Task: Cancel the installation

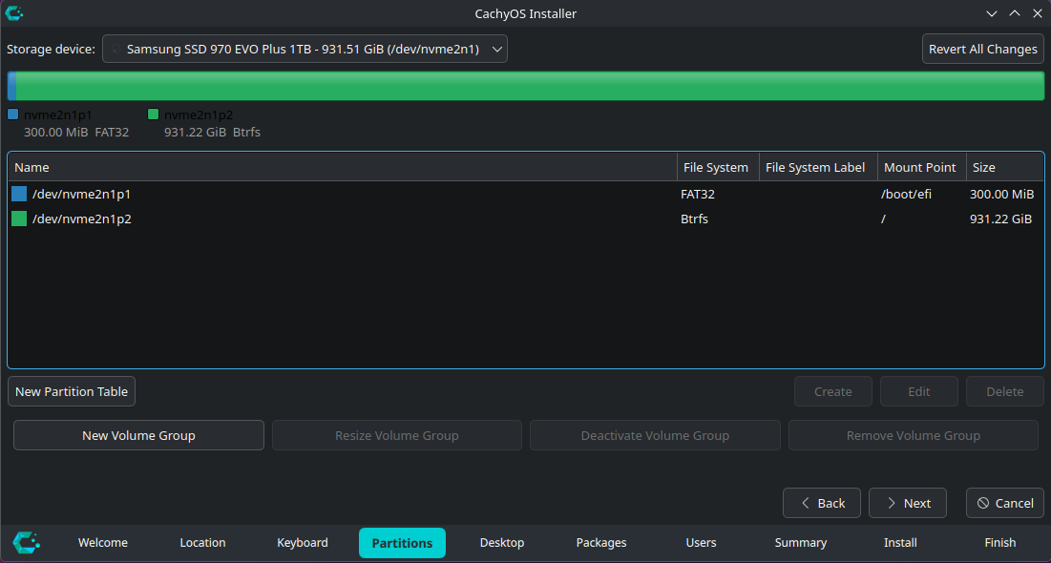Action: coord(1005,503)
